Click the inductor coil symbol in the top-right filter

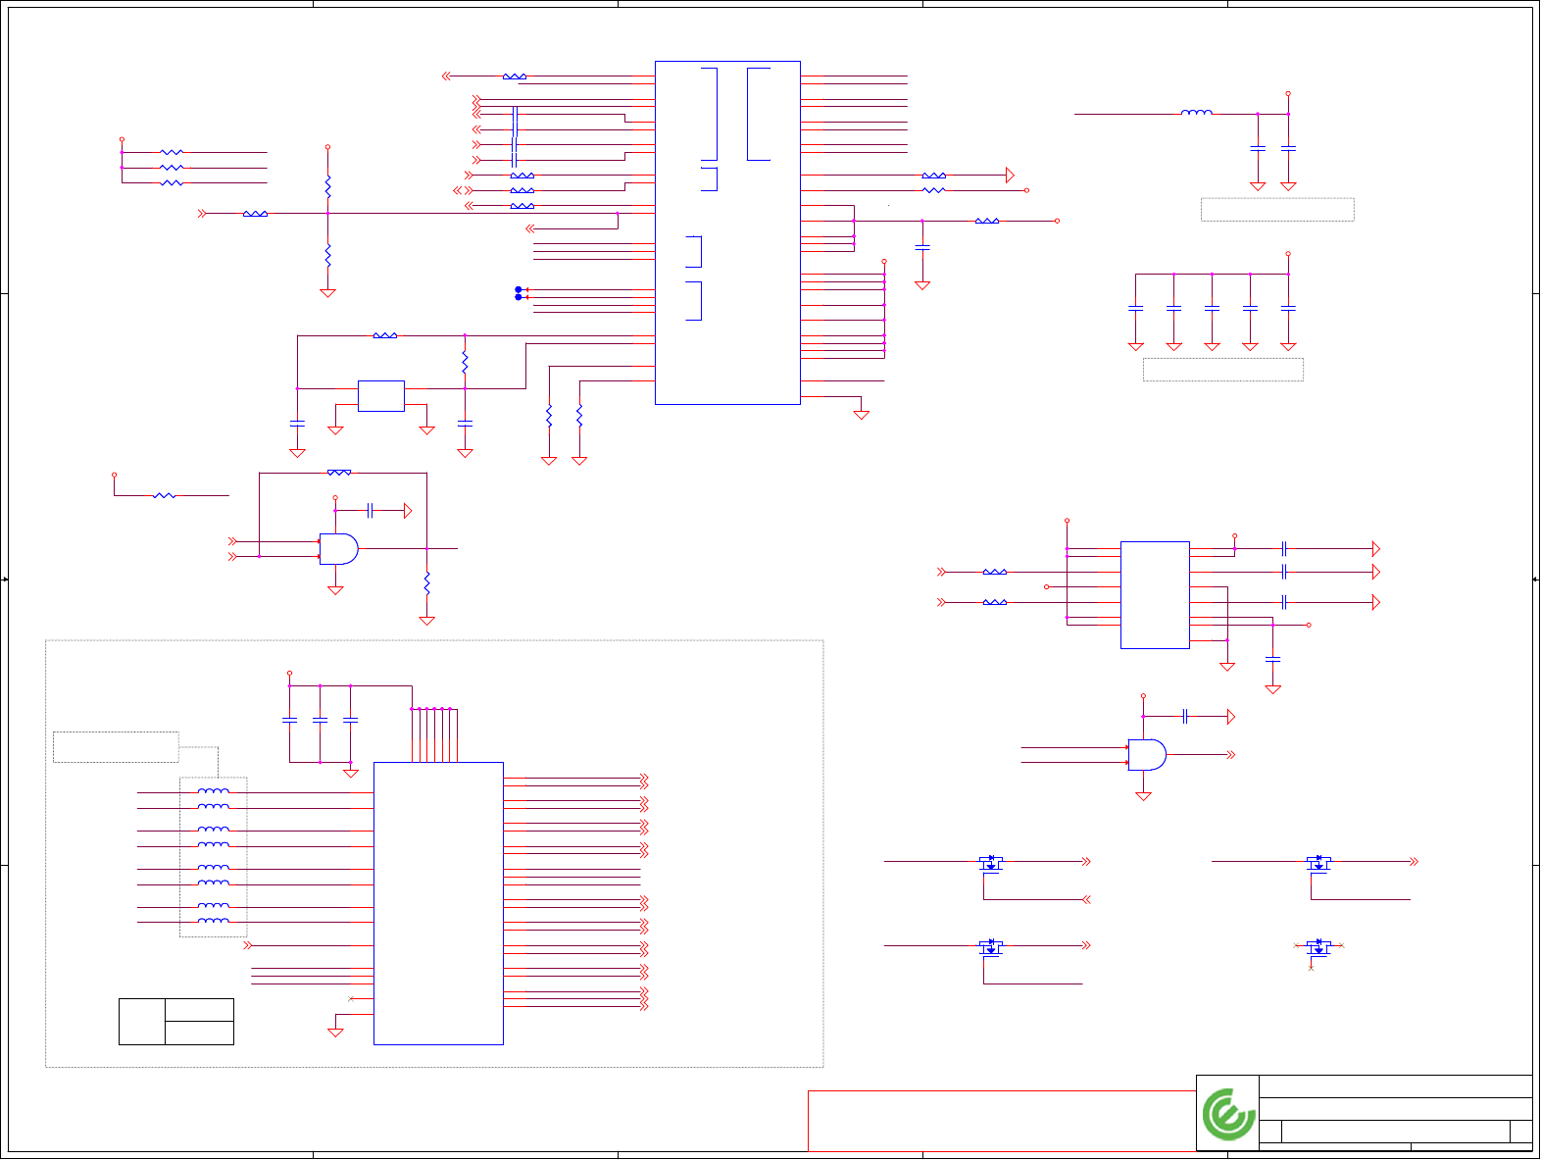1197,113
